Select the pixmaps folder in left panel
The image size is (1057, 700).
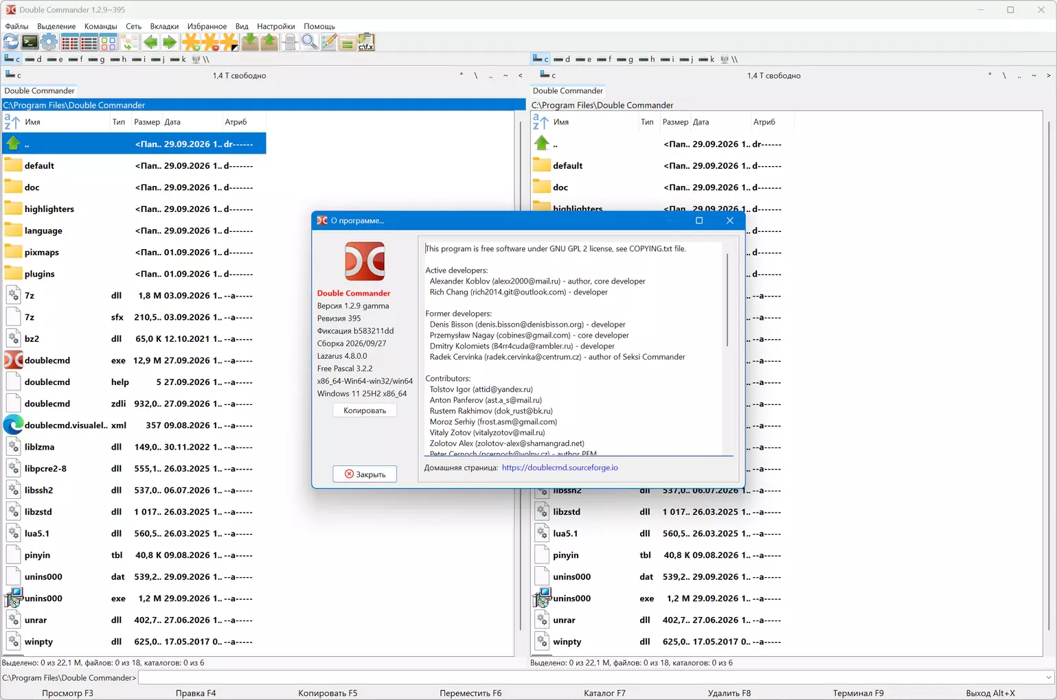click(x=134, y=252)
